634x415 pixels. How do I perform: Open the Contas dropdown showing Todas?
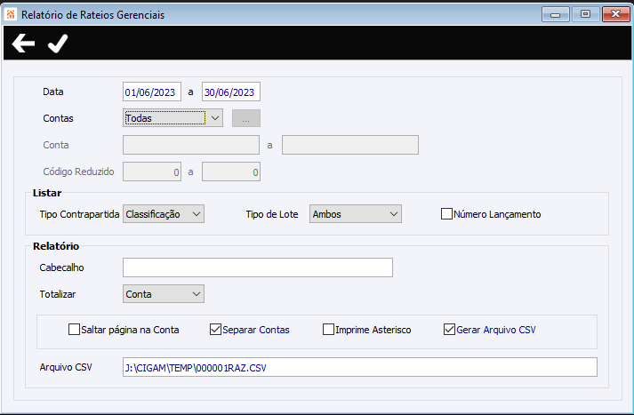[173, 116]
